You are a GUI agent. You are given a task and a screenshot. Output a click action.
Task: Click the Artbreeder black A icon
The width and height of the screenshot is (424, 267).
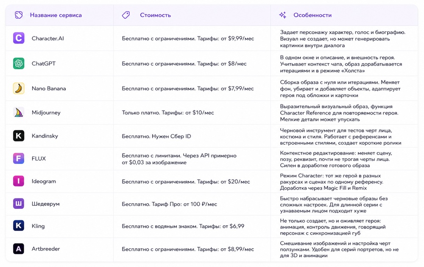[19, 249]
